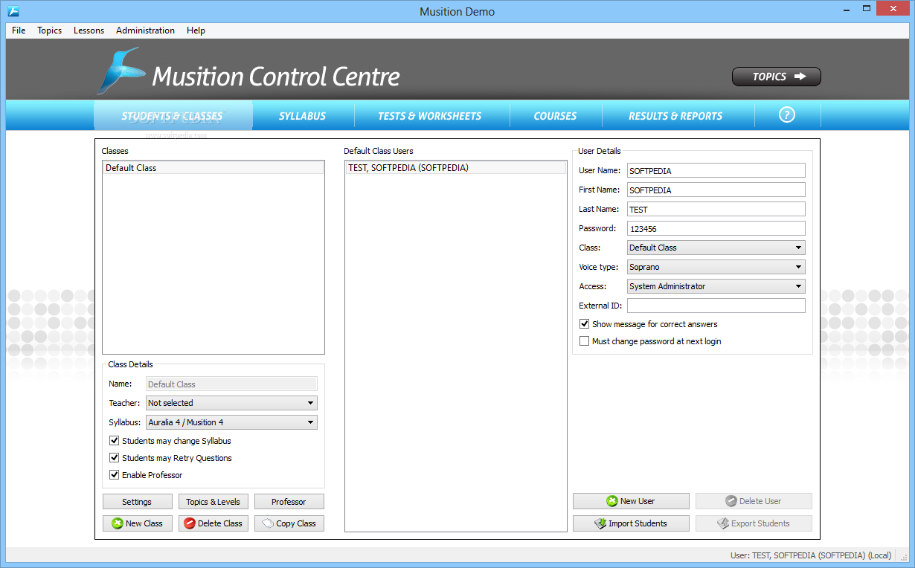Click the Delete User button
915x568 pixels.
(754, 501)
